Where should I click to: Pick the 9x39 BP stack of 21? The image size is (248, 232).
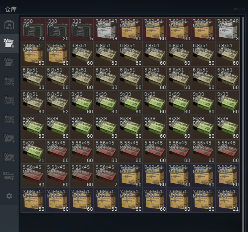click(33, 151)
